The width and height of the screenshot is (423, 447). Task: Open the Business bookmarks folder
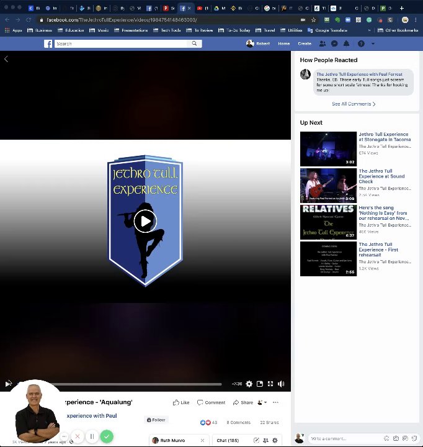click(x=40, y=30)
